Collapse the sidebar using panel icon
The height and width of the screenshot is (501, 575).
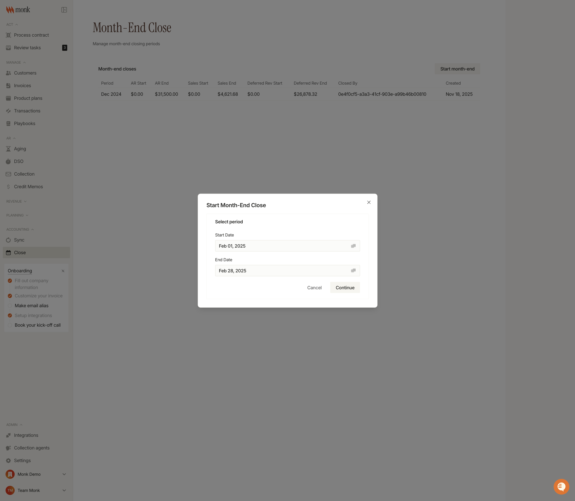pos(64,10)
